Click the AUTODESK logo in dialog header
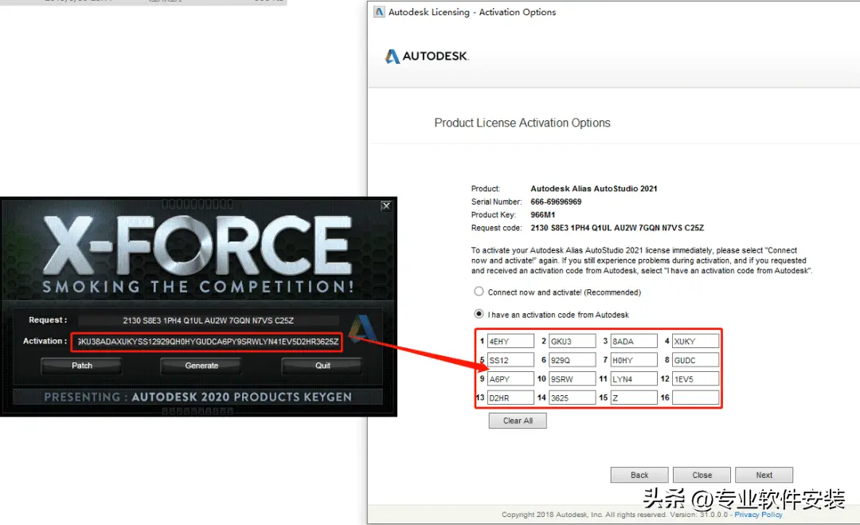Image resolution: width=860 pixels, height=525 pixels. click(x=427, y=56)
